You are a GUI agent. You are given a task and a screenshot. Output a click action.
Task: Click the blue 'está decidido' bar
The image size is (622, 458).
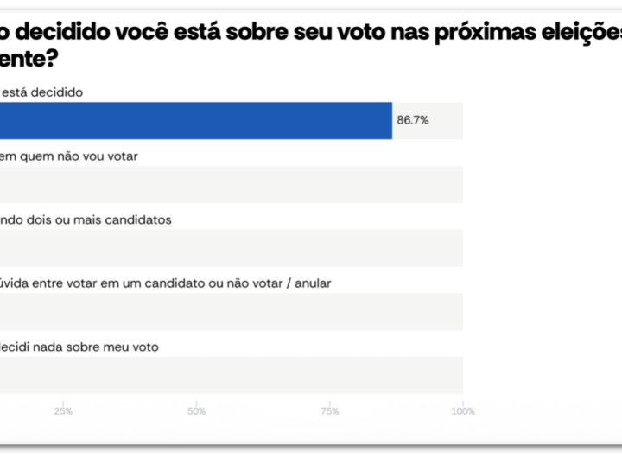(x=195, y=120)
